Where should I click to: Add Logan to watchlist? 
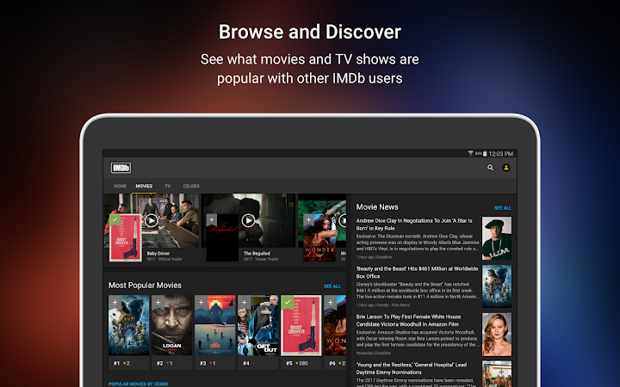tap(158, 302)
